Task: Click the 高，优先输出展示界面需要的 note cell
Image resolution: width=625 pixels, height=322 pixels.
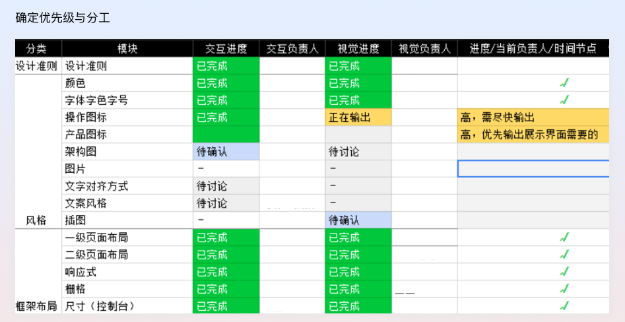Action: [x=533, y=135]
